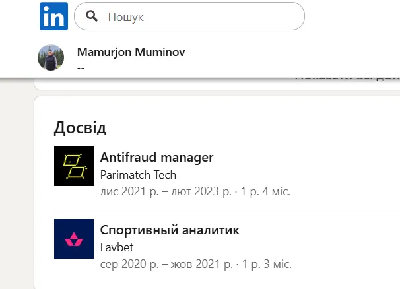400x289 pixels.
Task: Click the Досвід section heading
Action: pyautogui.click(x=80, y=127)
